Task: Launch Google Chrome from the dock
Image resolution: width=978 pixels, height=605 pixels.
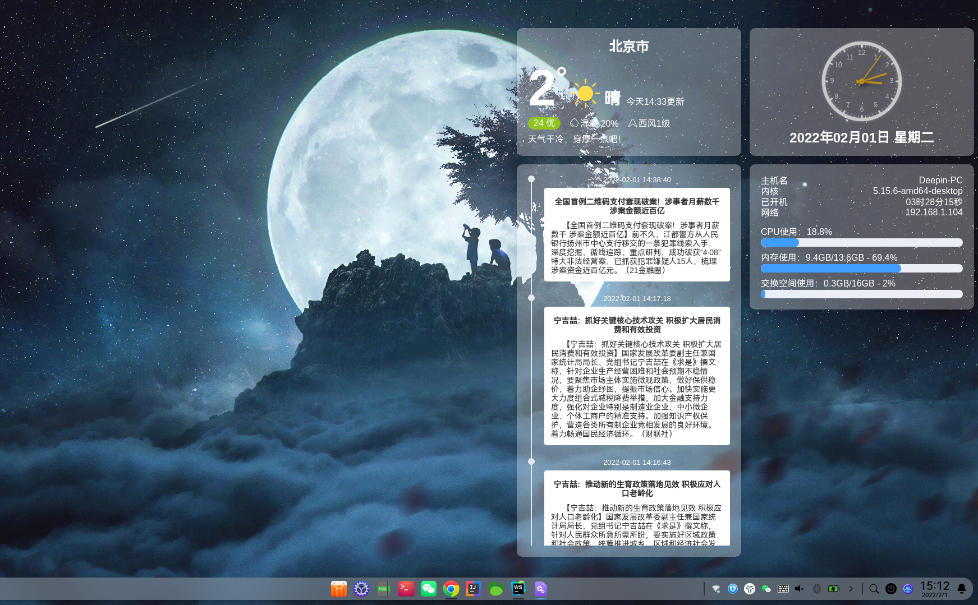Action: (451, 589)
